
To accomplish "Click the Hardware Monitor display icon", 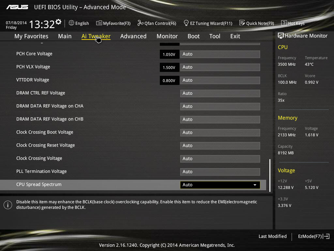I will [x=281, y=36].
